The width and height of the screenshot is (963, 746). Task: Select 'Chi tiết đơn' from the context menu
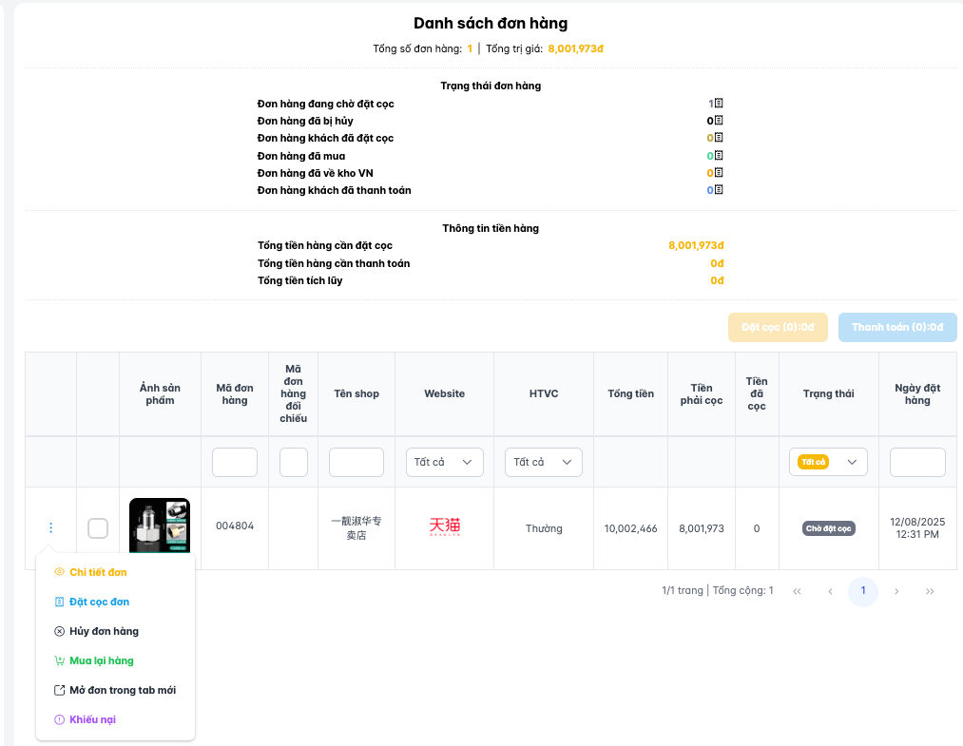pyautogui.click(x=97, y=572)
